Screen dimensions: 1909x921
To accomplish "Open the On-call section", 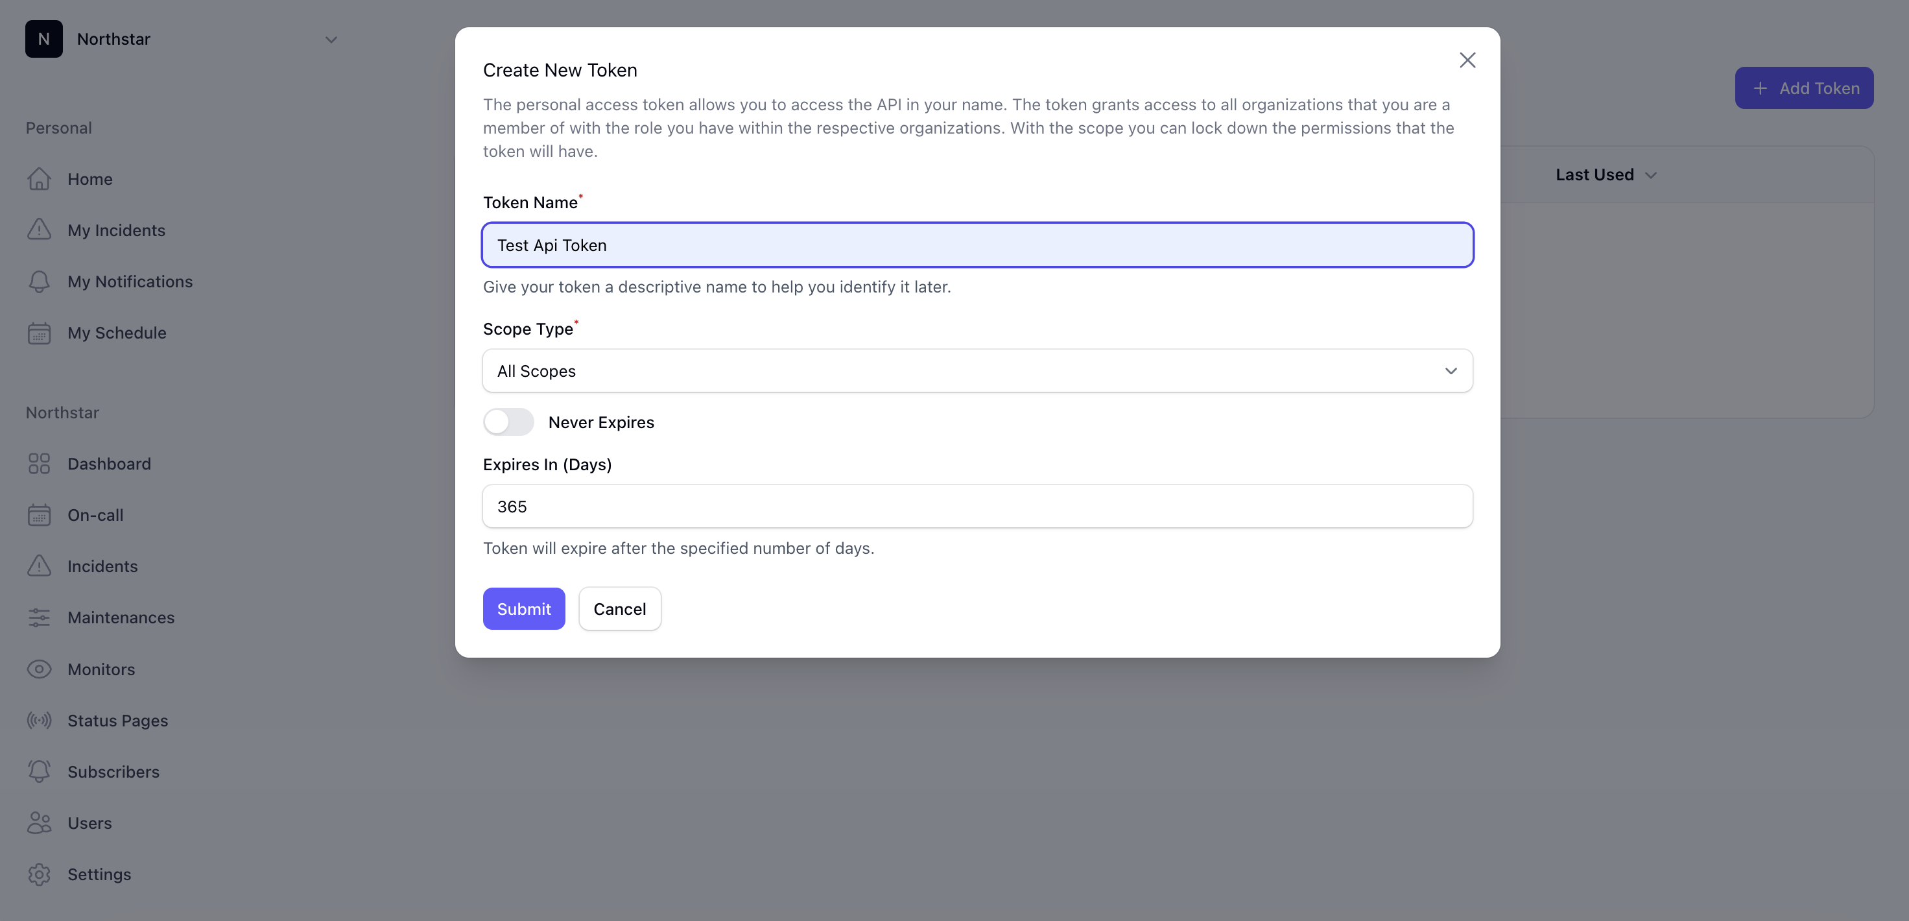I will click(95, 514).
